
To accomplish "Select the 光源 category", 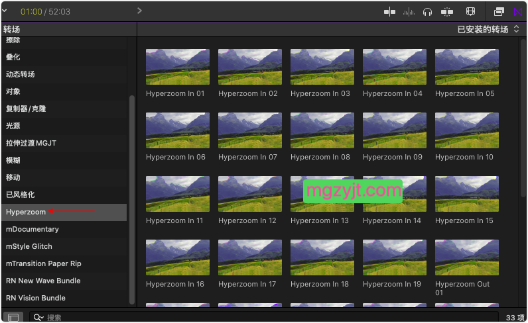I will click(x=64, y=126).
